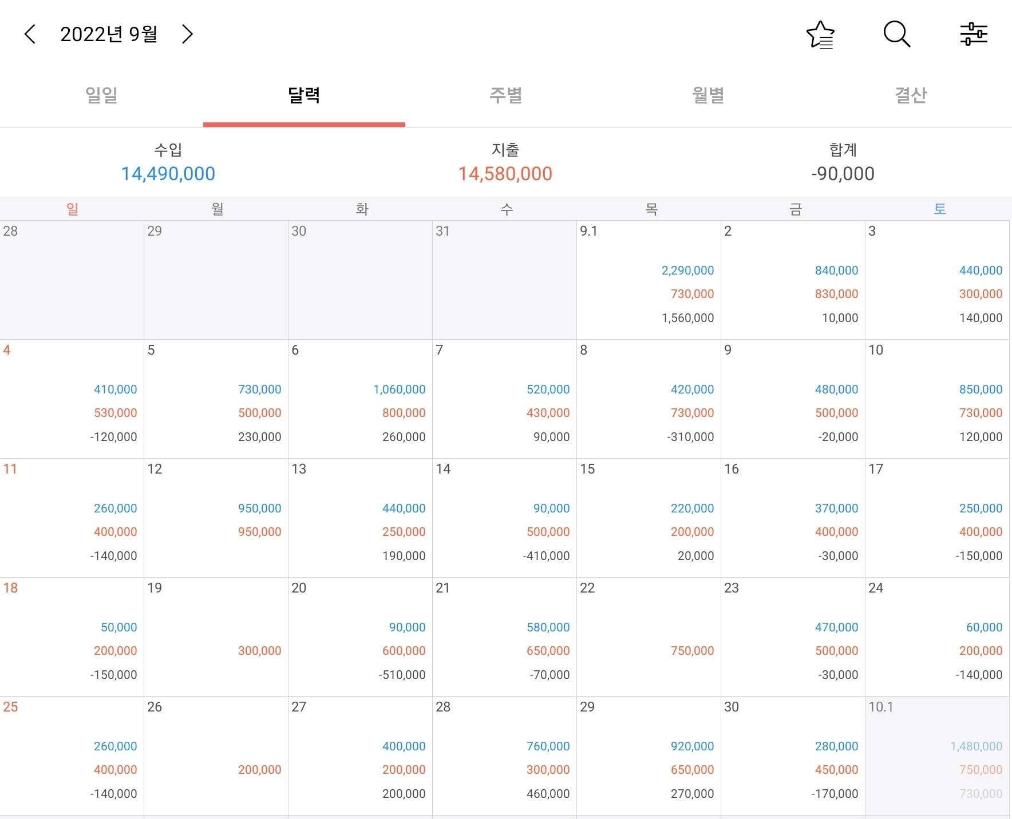This screenshot has width=1012, height=819.
Task: Tap the balance total -90,000
Action: tap(843, 174)
